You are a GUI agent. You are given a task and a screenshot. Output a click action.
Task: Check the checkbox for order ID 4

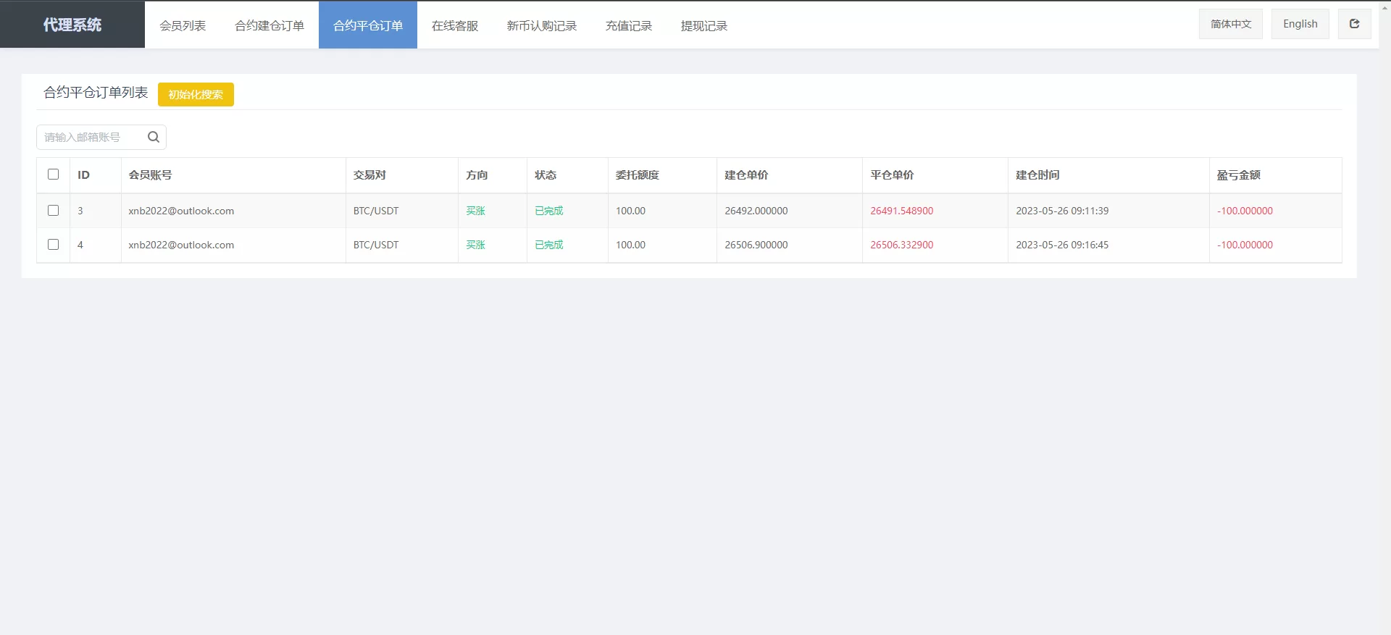53,245
